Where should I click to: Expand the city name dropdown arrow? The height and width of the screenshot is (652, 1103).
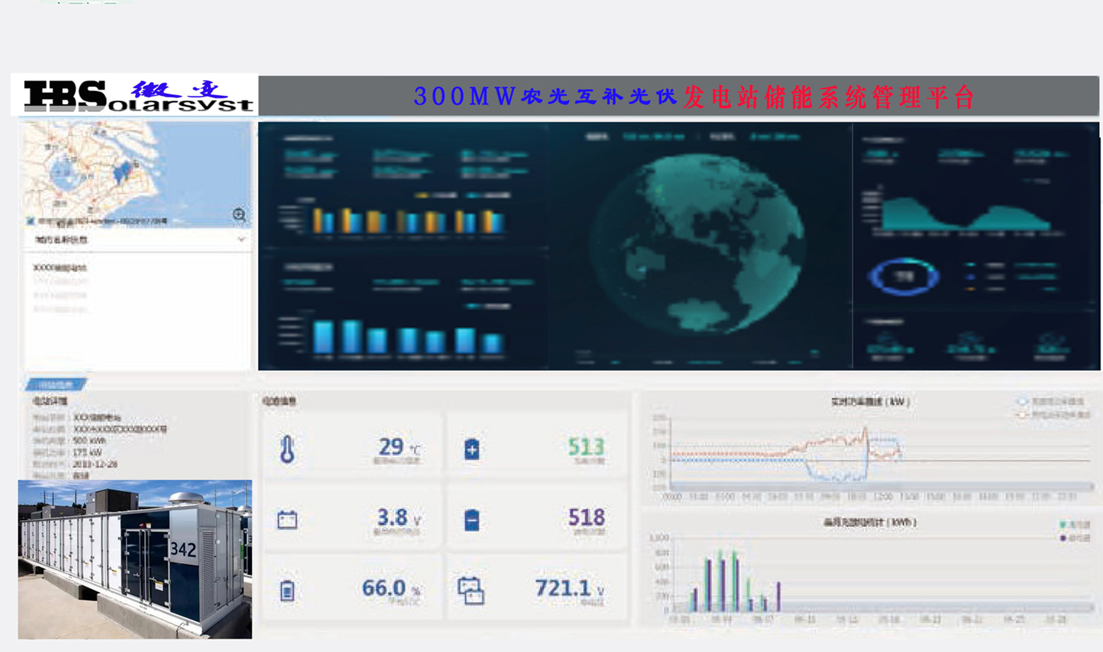pos(241,239)
